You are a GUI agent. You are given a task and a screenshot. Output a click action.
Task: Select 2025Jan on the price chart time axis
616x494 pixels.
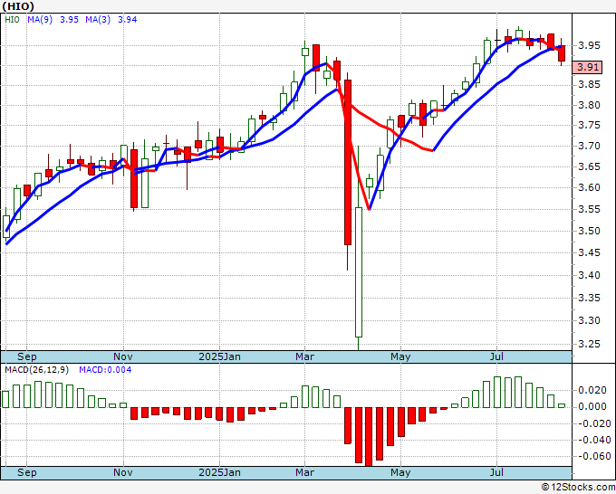[x=219, y=356]
